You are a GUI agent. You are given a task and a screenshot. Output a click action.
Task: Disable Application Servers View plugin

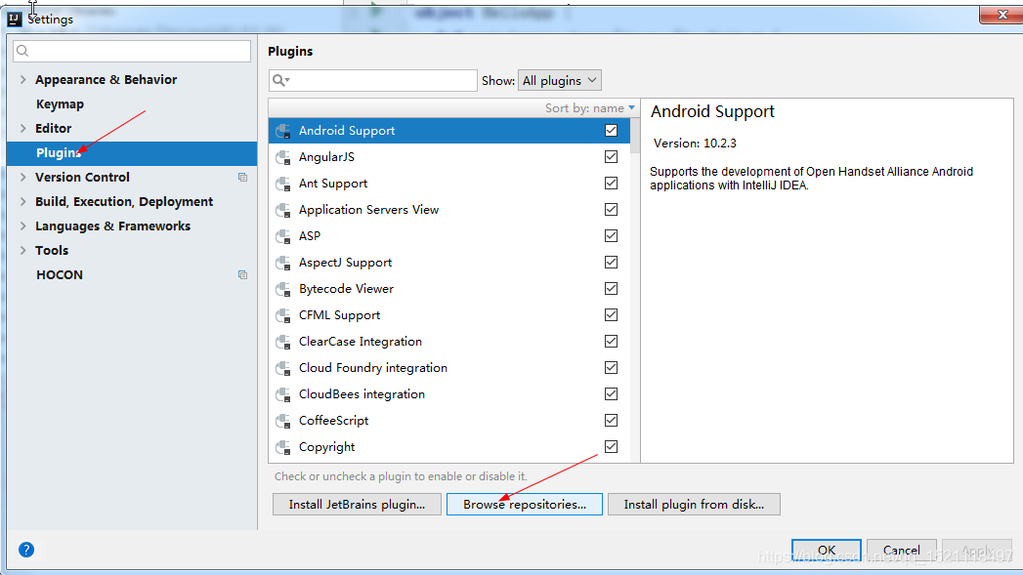click(x=611, y=209)
